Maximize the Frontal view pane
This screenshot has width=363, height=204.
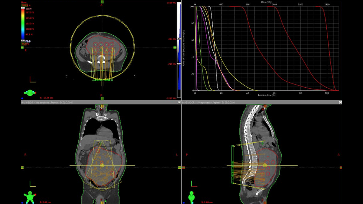click(x=178, y=102)
